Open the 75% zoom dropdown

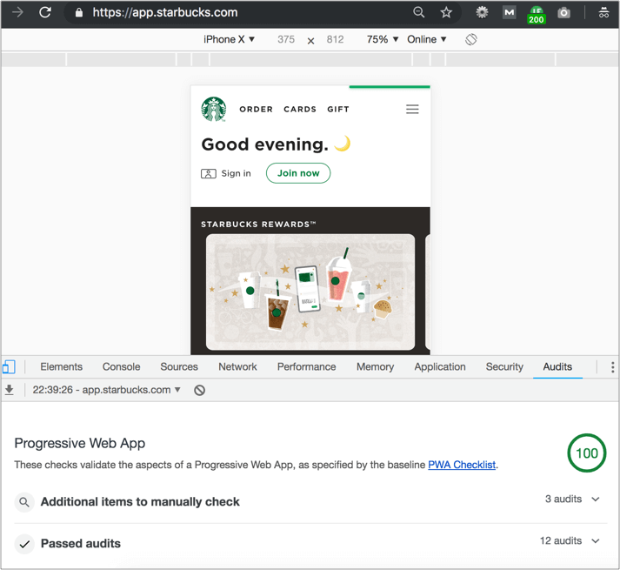click(x=383, y=39)
